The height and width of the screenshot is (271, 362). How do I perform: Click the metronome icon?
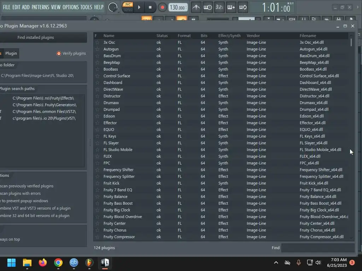(196, 7)
